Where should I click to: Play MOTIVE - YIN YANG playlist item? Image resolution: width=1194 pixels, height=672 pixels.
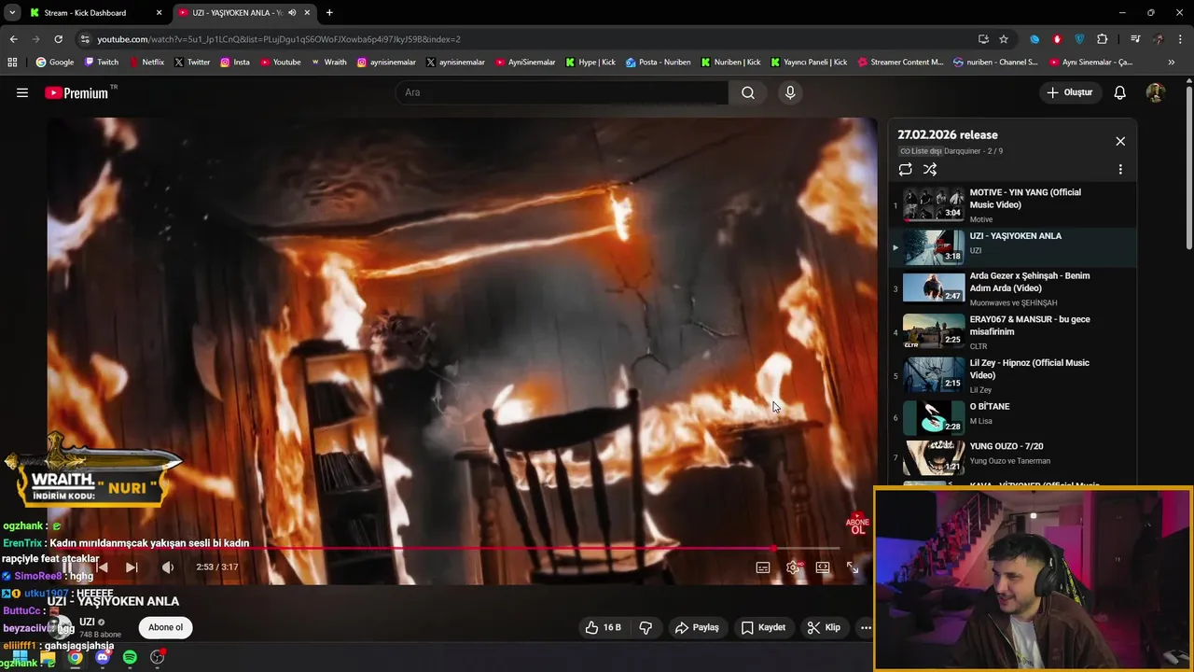[x=1012, y=205]
